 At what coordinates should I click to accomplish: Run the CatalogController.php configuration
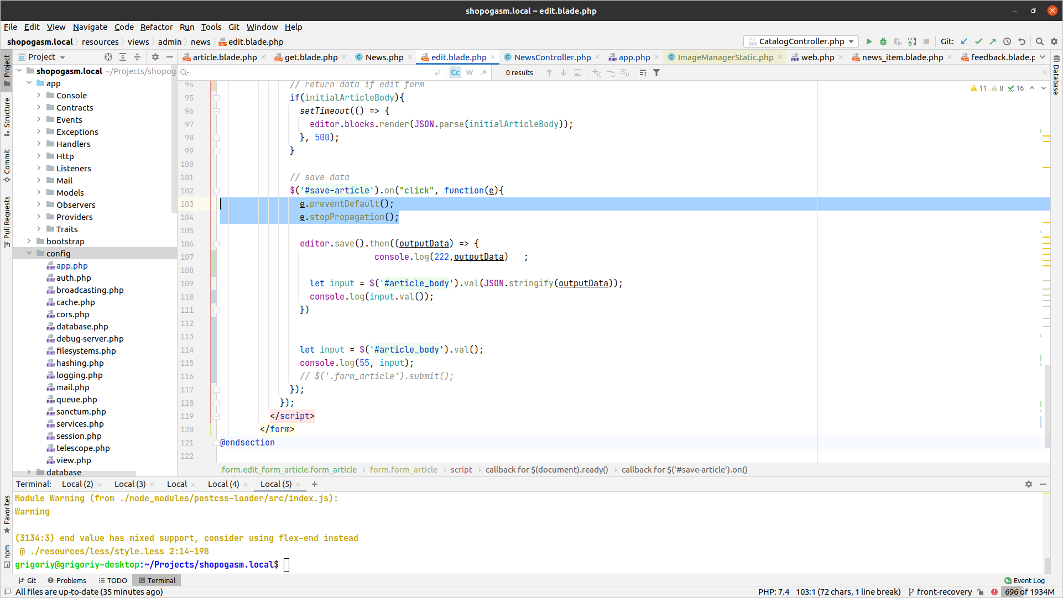pyautogui.click(x=869, y=41)
